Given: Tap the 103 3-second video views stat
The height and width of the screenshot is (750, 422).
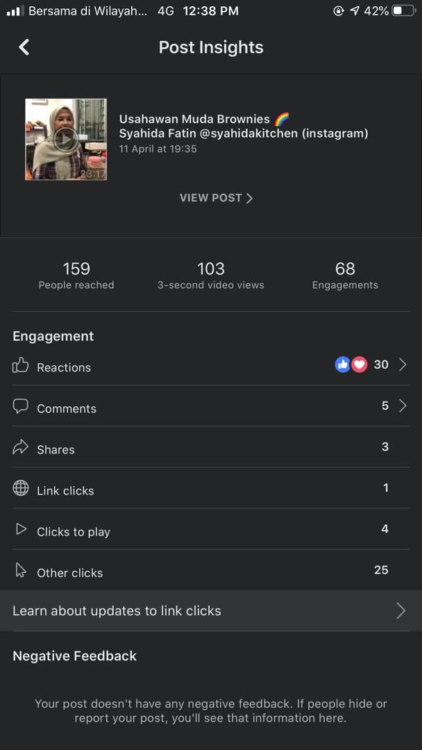Looking at the screenshot, I should 211,275.
